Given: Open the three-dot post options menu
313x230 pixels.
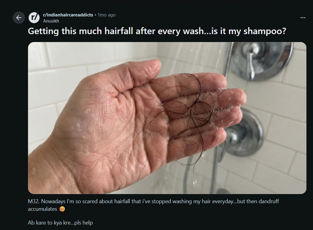Looking at the screenshot, I should click(x=303, y=18).
